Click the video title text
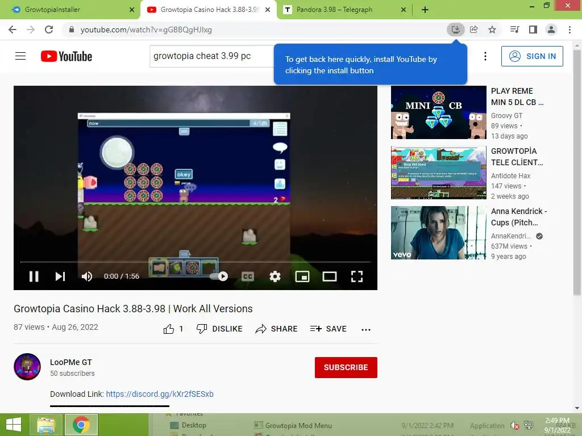This screenshot has height=436, width=582. point(133,308)
